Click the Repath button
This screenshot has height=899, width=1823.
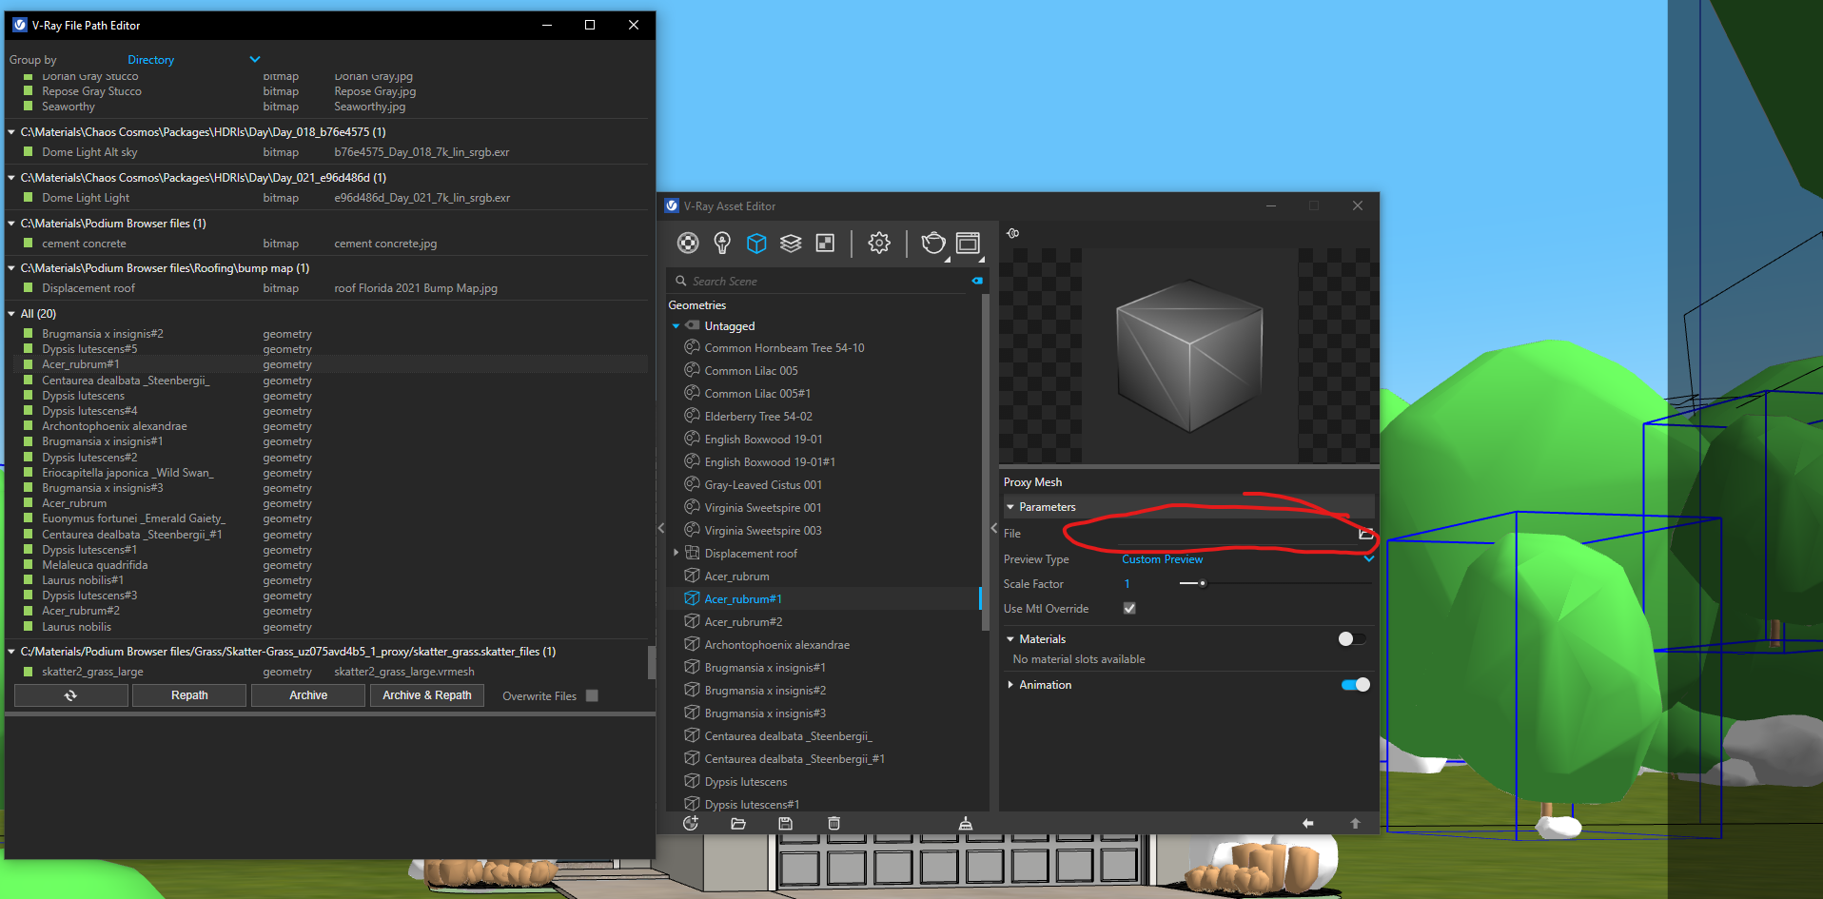tap(189, 695)
